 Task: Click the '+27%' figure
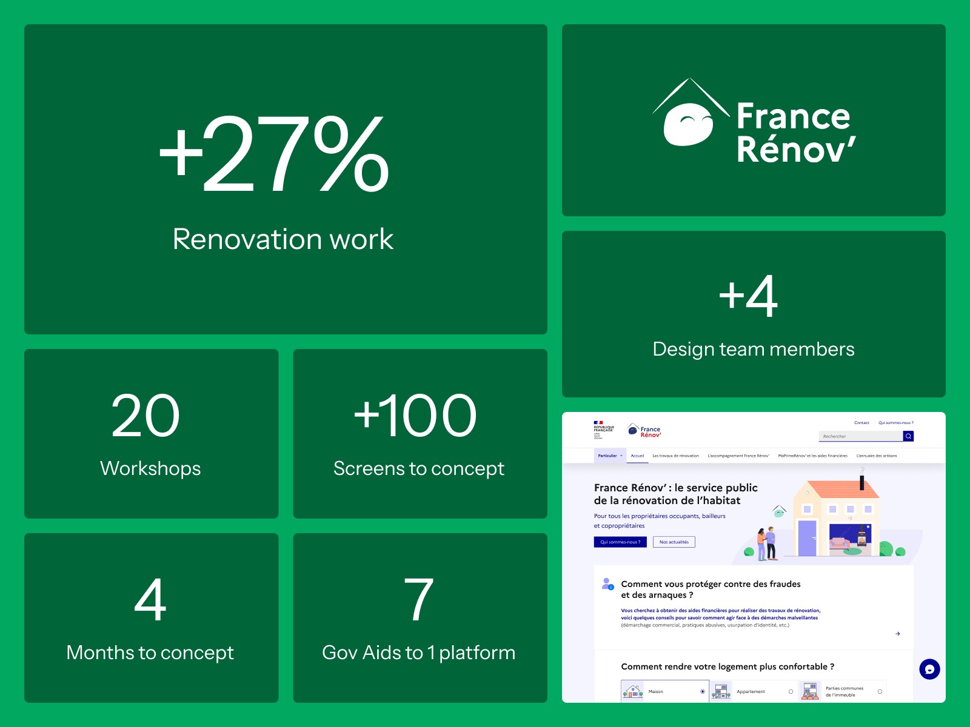pyautogui.click(x=273, y=154)
